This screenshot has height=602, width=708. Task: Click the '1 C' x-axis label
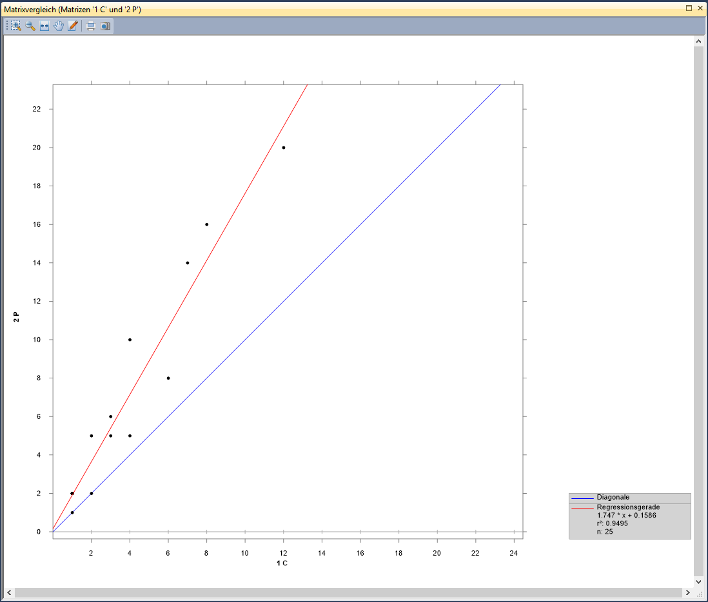point(282,563)
